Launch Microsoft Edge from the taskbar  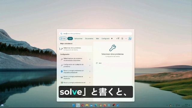click(96, 105)
